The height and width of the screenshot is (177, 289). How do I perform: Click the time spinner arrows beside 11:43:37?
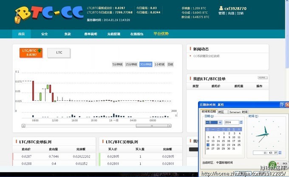tap(280, 153)
